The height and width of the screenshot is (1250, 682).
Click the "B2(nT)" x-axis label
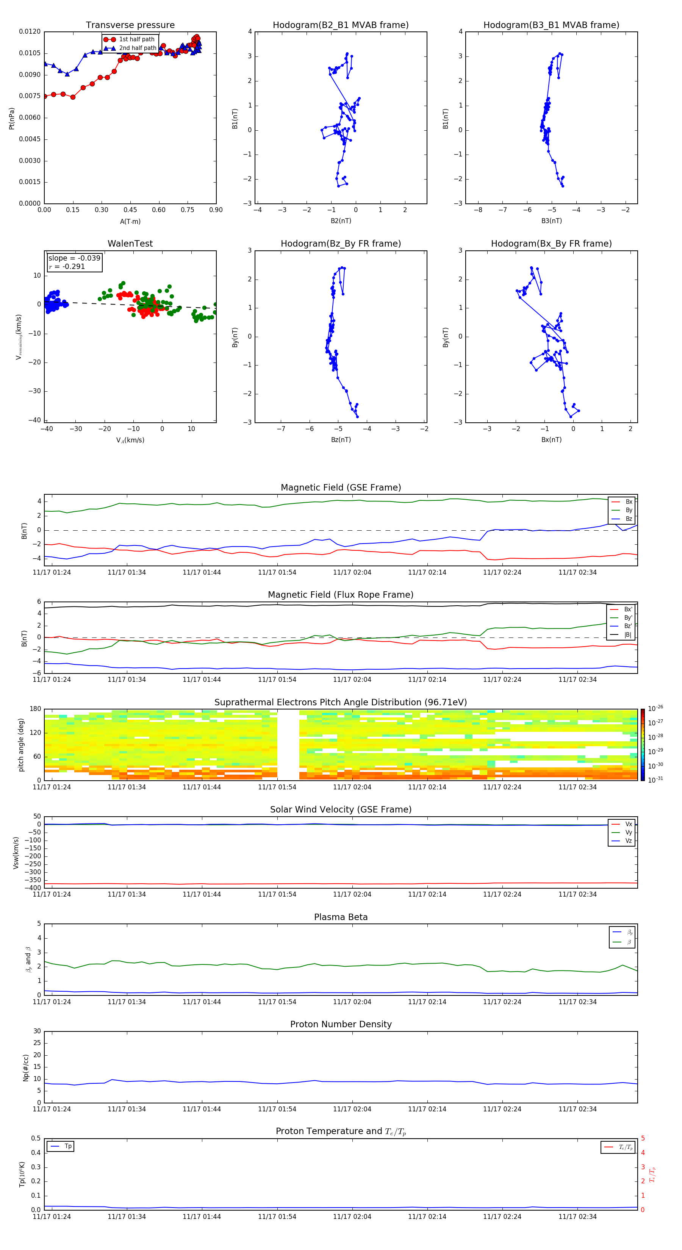tap(341, 221)
